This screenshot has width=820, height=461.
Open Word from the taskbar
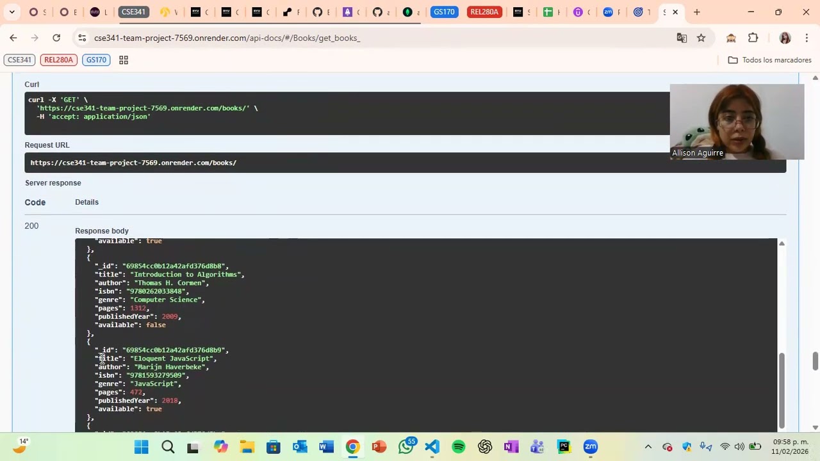pyautogui.click(x=326, y=447)
